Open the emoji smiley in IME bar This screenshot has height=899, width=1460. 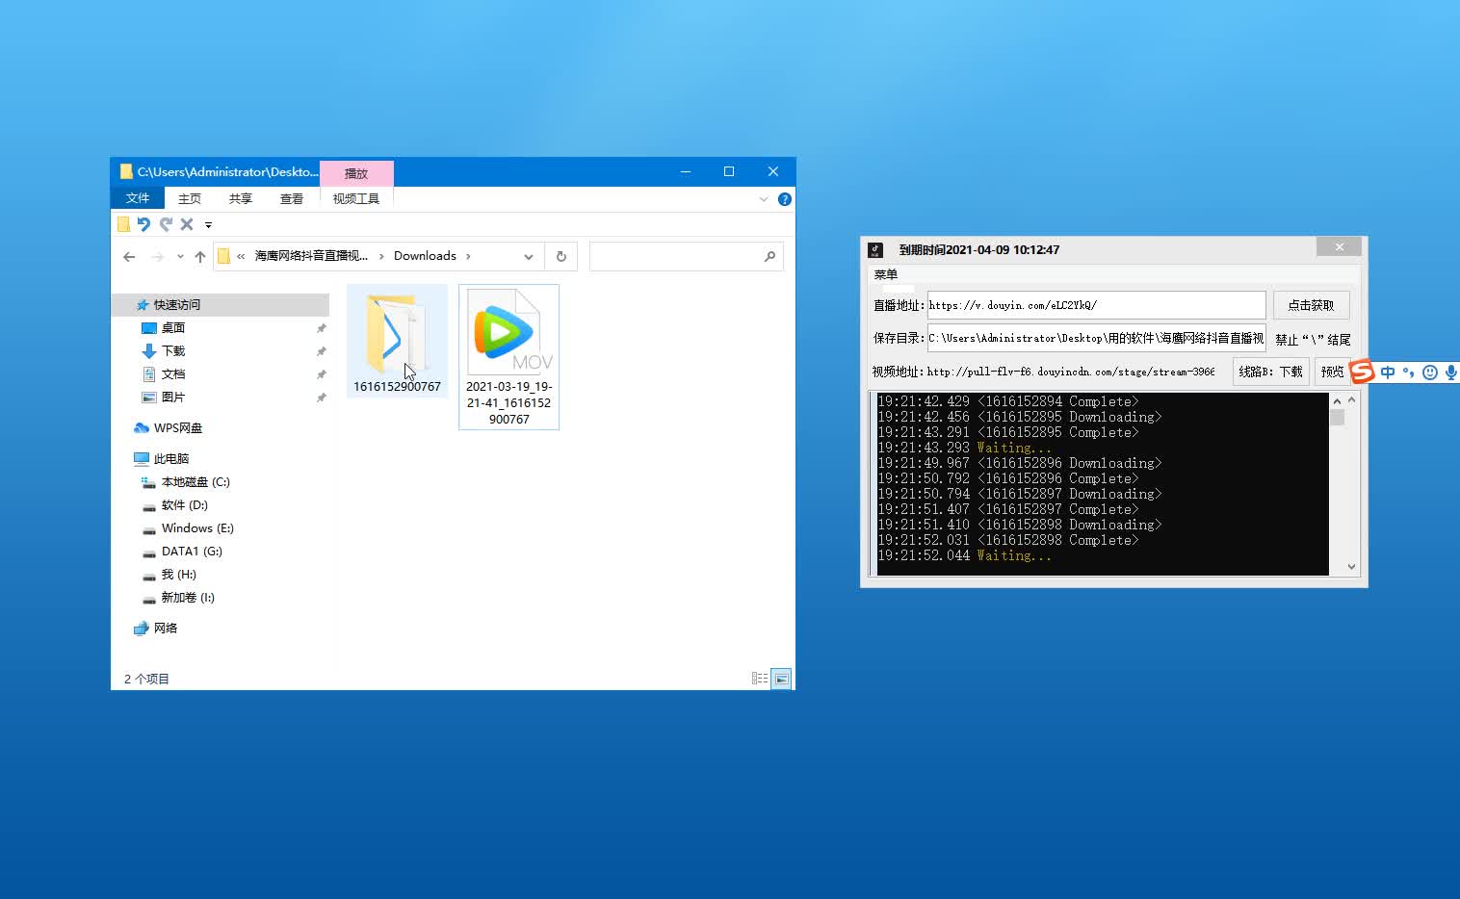click(1430, 372)
